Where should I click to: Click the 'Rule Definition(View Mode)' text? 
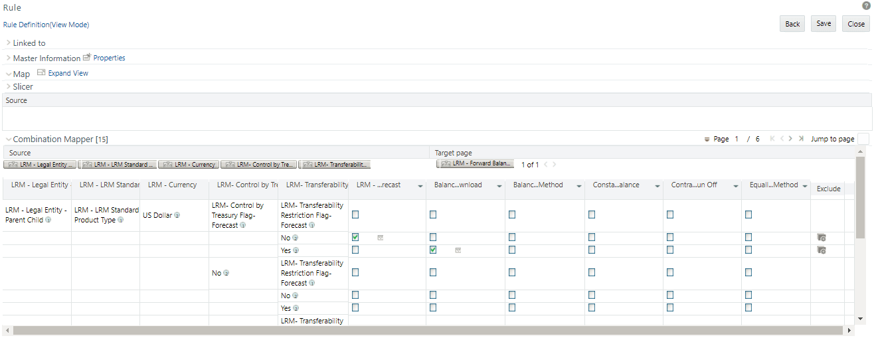point(46,25)
